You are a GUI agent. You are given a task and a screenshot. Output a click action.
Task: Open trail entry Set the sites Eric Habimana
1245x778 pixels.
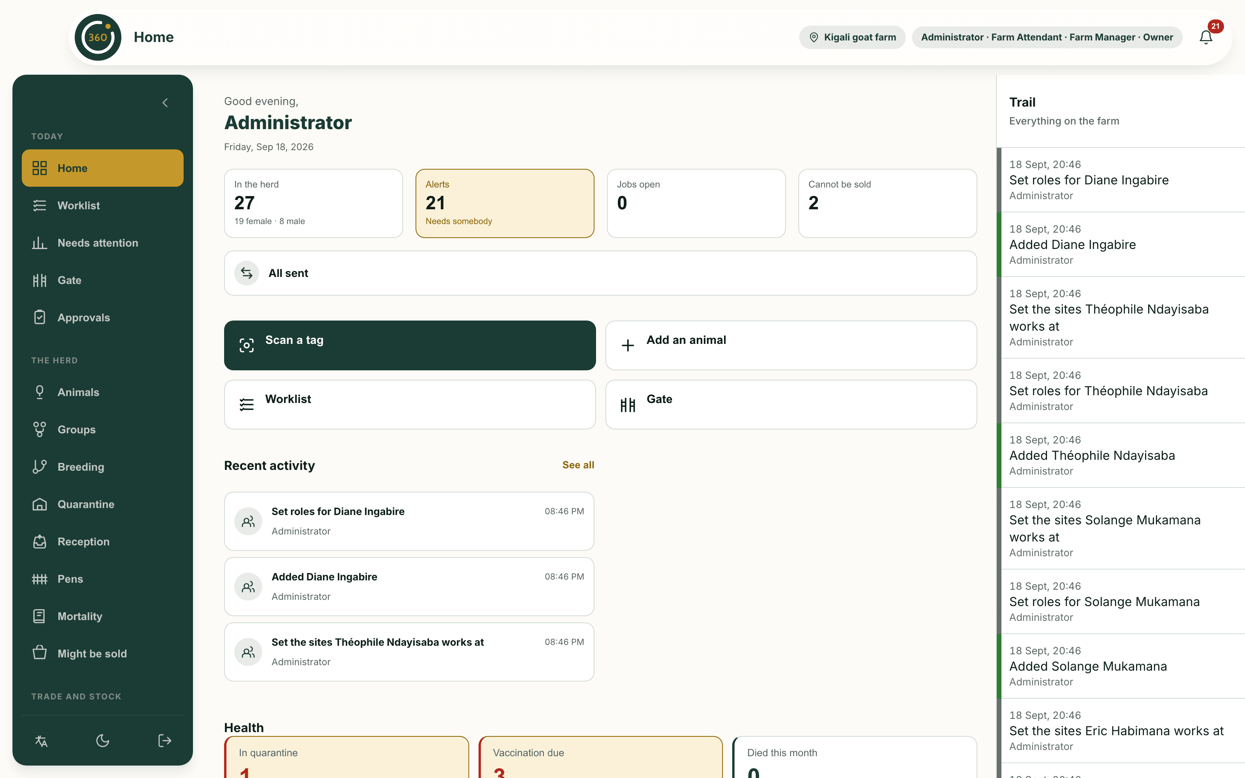(x=1120, y=731)
